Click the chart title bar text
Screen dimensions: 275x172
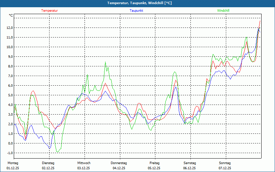click(137, 3)
